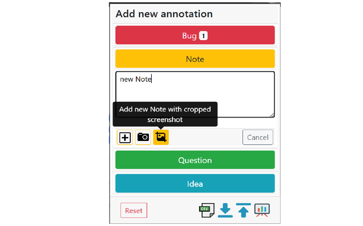Click the 'Add new annotation' heading
363x226 pixels.
pyautogui.click(x=164, y=14)
